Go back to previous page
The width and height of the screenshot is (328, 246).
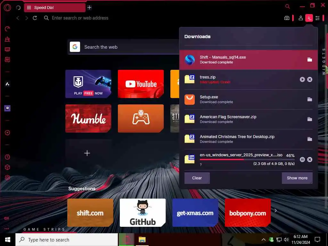18,18
